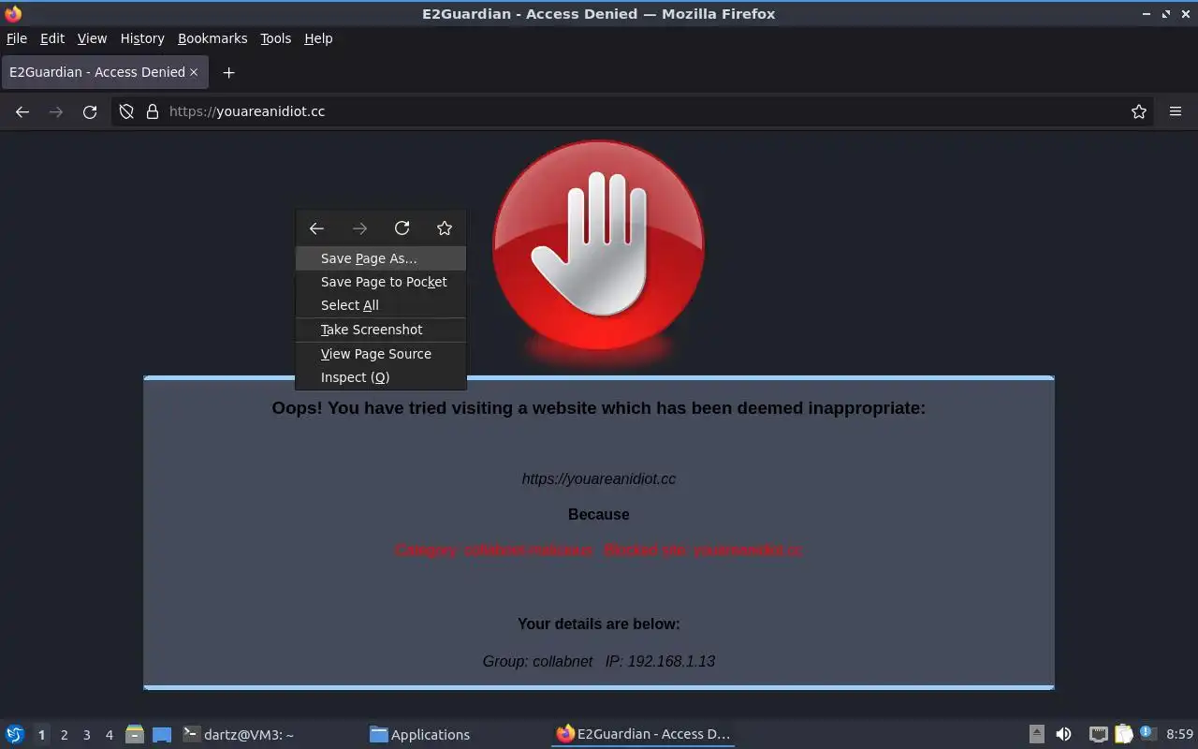The width and height of the screenshot is (1198, 749).
Task: Click the eject removable media tray icon
Action: tap(1037, 734)
